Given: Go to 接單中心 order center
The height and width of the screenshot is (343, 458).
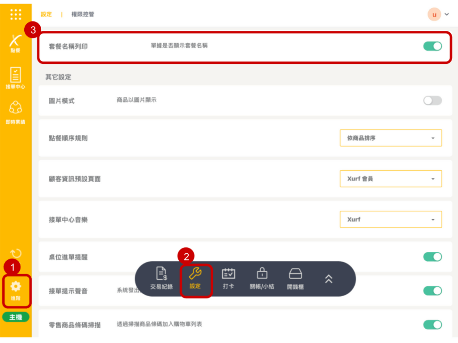Looking at the screenshot, I should pos(16,78).
